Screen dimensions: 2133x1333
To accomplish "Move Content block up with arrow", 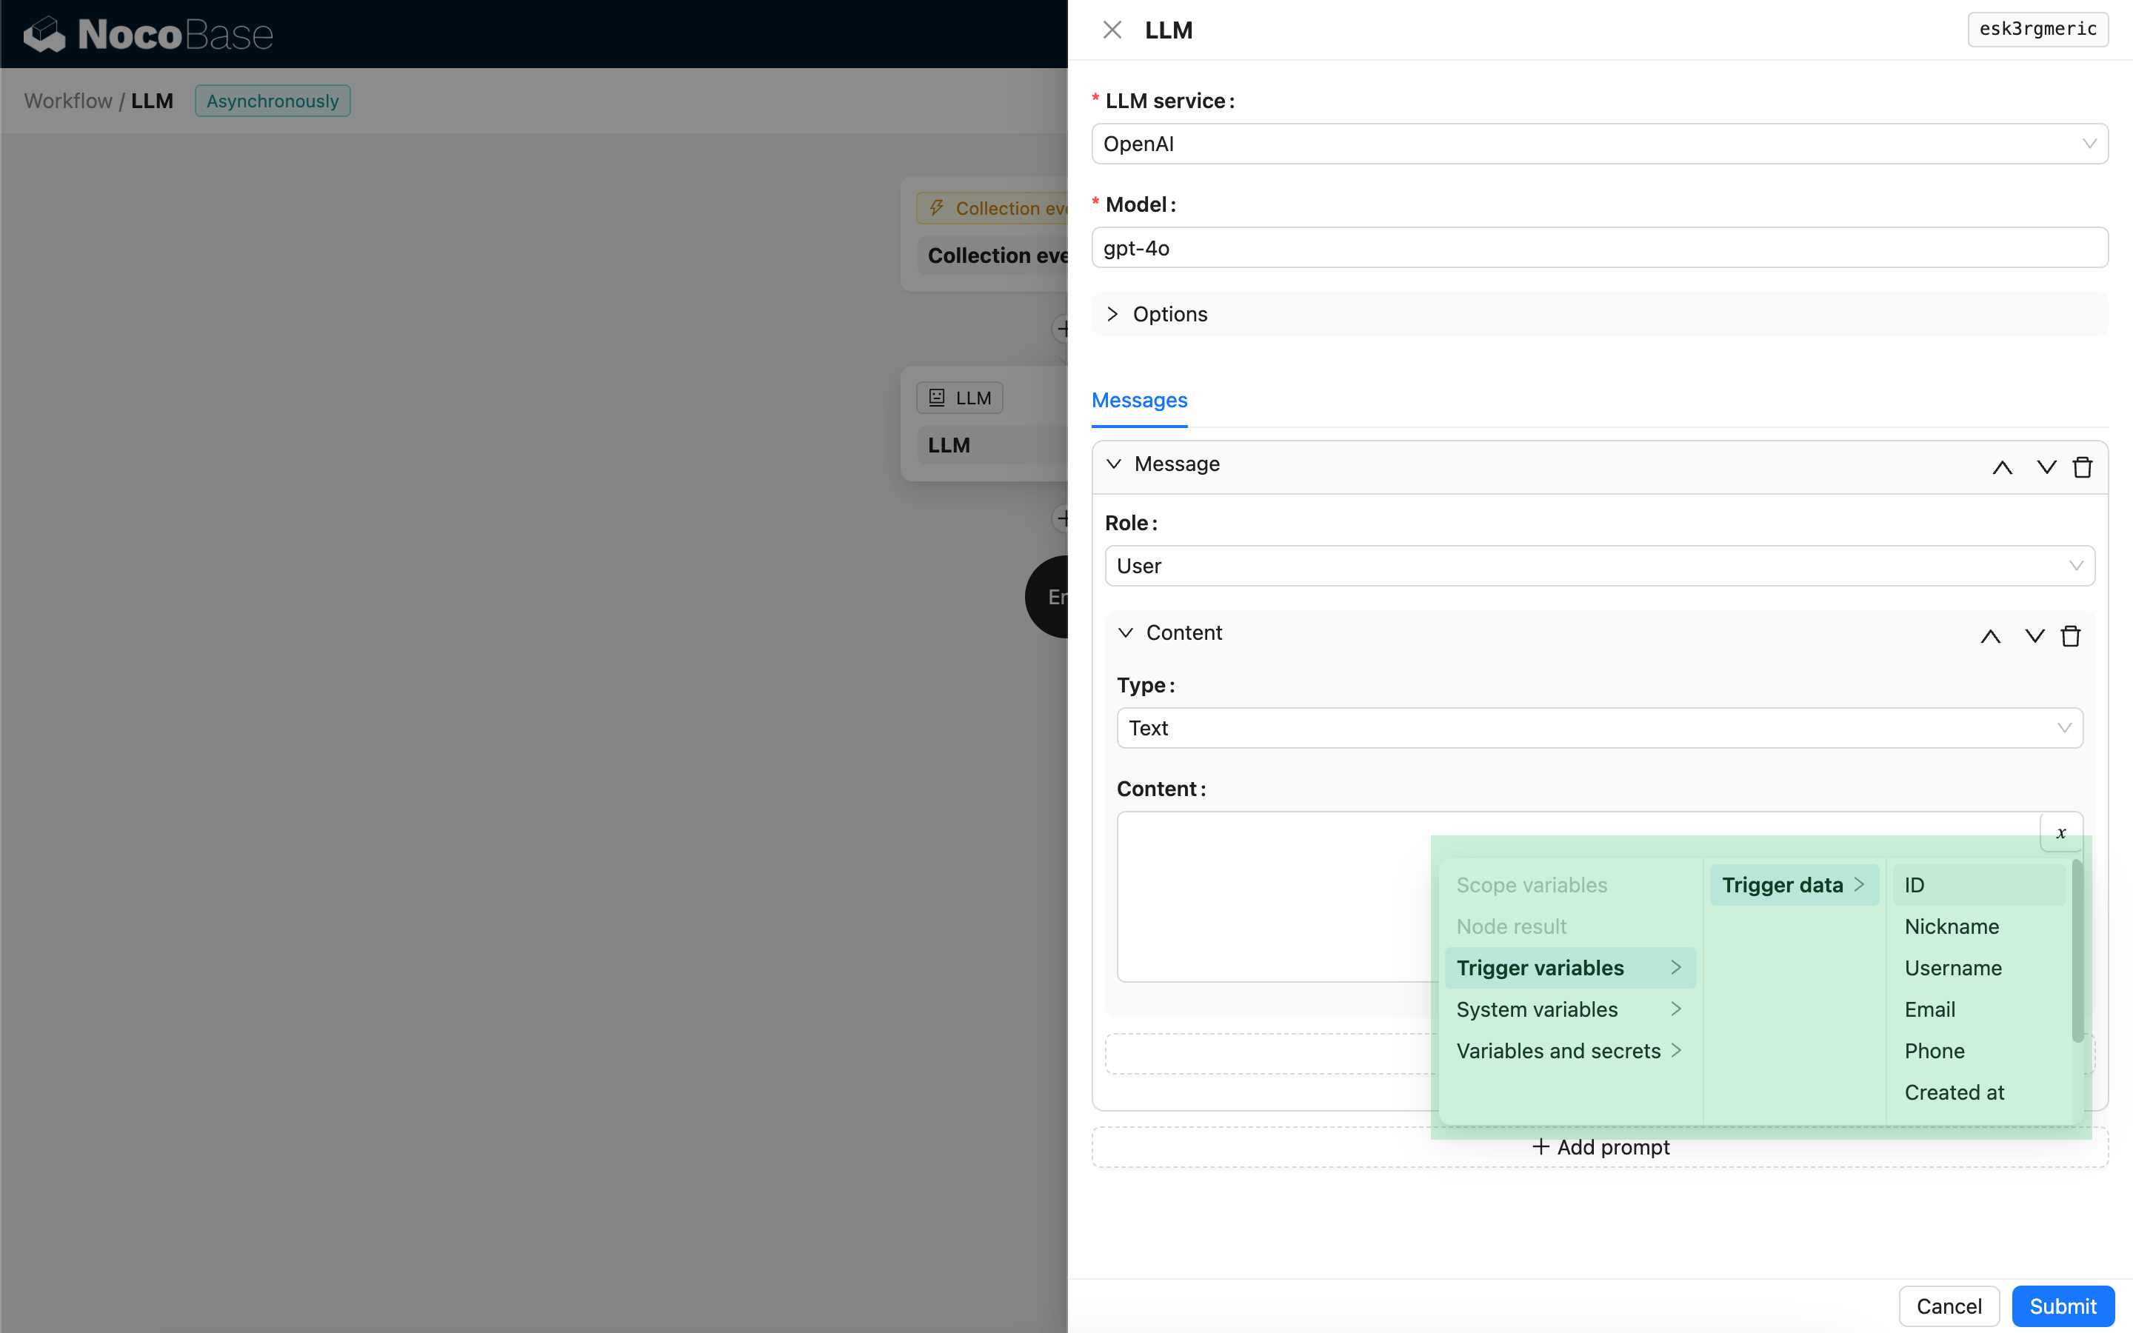I will click(1990, 635).
